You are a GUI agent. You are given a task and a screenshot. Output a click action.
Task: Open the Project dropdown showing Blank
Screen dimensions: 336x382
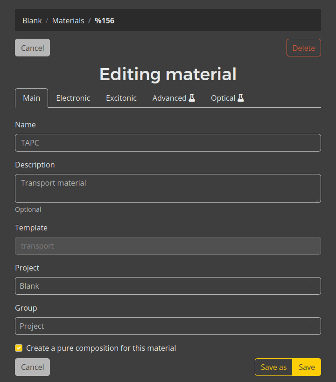[168, 286]
